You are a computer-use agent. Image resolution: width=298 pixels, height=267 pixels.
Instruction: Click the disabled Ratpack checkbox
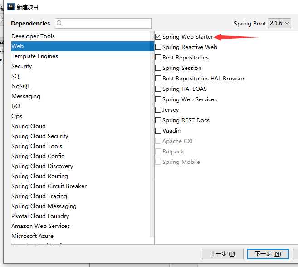[158, 152]
